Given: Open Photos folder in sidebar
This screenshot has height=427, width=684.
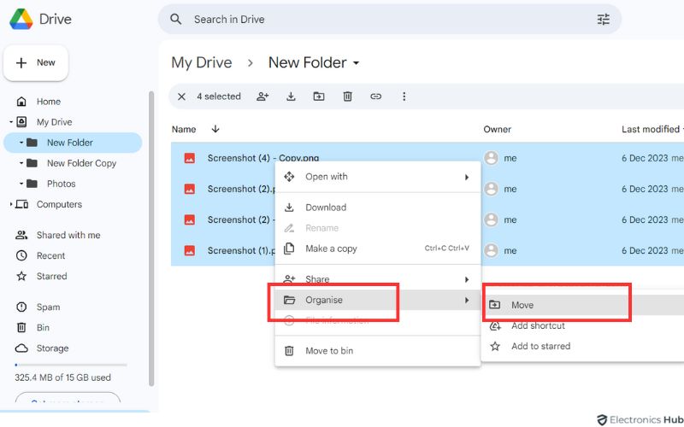Looking at the screenshot, I should coord(61,184).
